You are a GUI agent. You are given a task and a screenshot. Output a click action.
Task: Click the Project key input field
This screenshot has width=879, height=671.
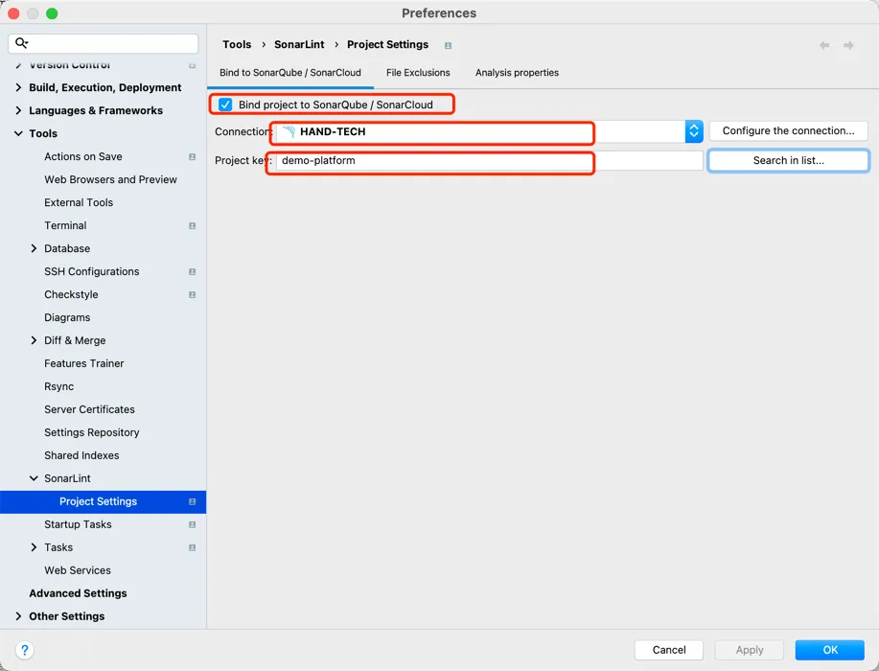pos(490,160)
